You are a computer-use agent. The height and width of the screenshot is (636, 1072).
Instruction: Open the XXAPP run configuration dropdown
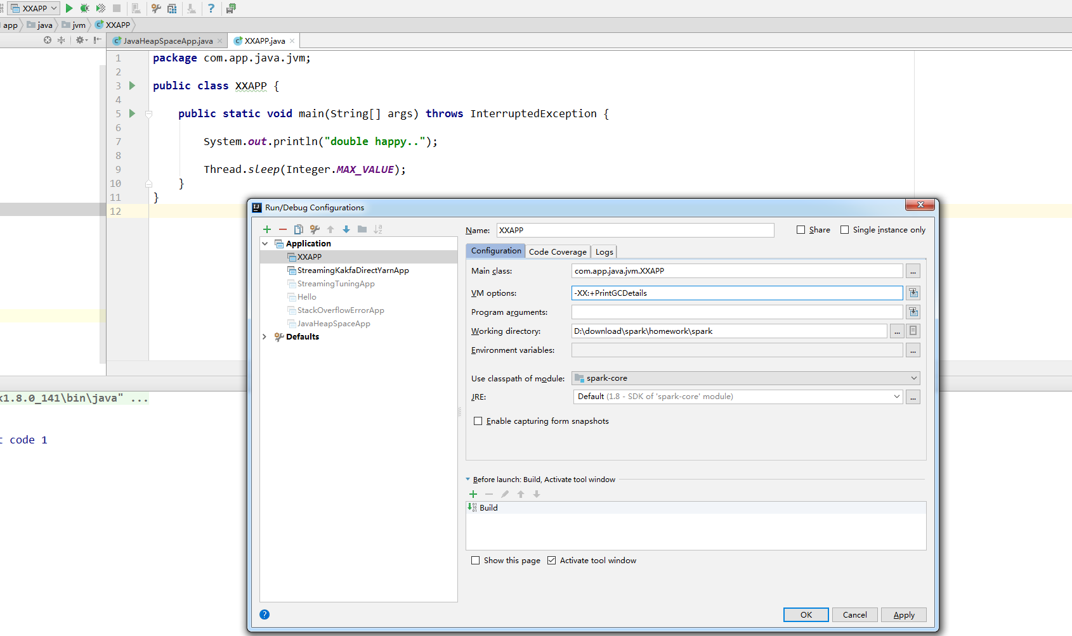pos(34,8)
